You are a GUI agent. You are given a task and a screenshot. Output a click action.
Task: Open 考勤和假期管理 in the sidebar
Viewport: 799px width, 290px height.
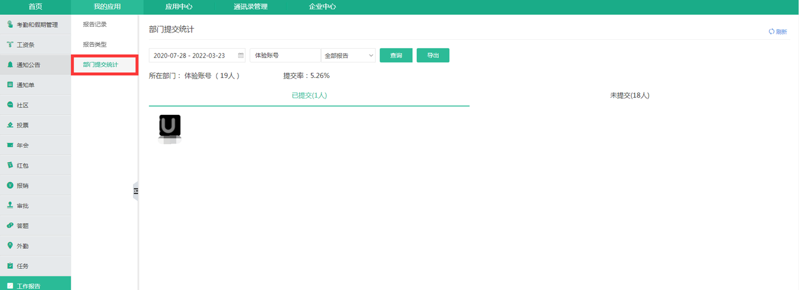[37, 25]
